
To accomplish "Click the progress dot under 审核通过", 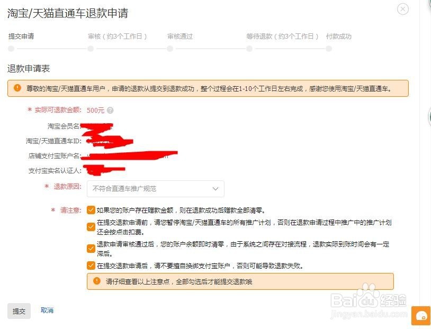I will [x=170, y=49].
